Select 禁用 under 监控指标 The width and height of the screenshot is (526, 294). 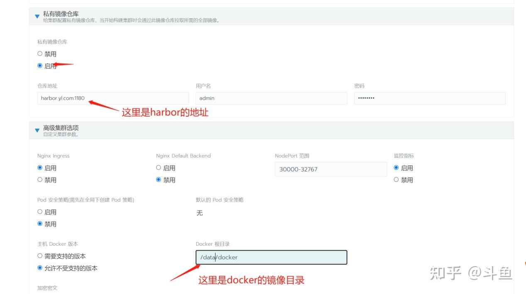[x=396, y=180]
